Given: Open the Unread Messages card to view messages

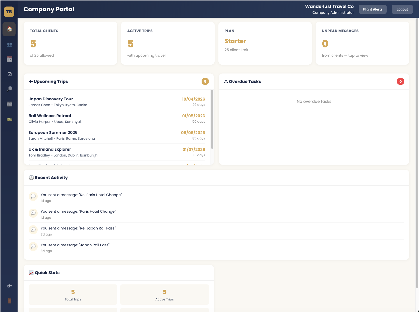Looking at the screenshot, I should [362, 43].
